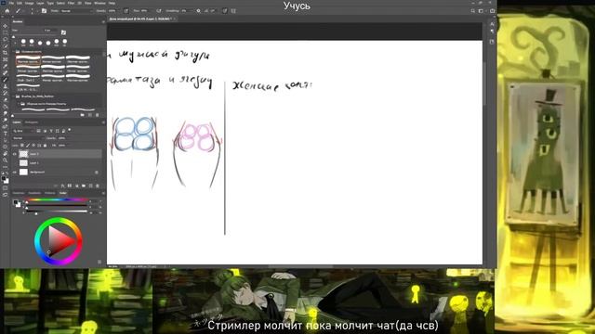This screenshot has width=595, height=334.
Task: Toggle lock transparent pixels for layer
Action: (x=22, y=146)
